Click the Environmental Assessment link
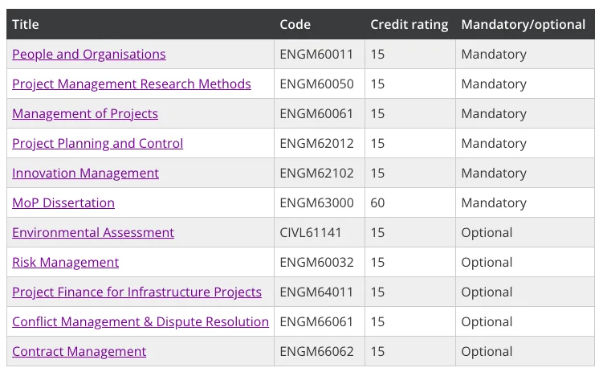Screen dimensions: 603x376 click(x=93, y=233)
